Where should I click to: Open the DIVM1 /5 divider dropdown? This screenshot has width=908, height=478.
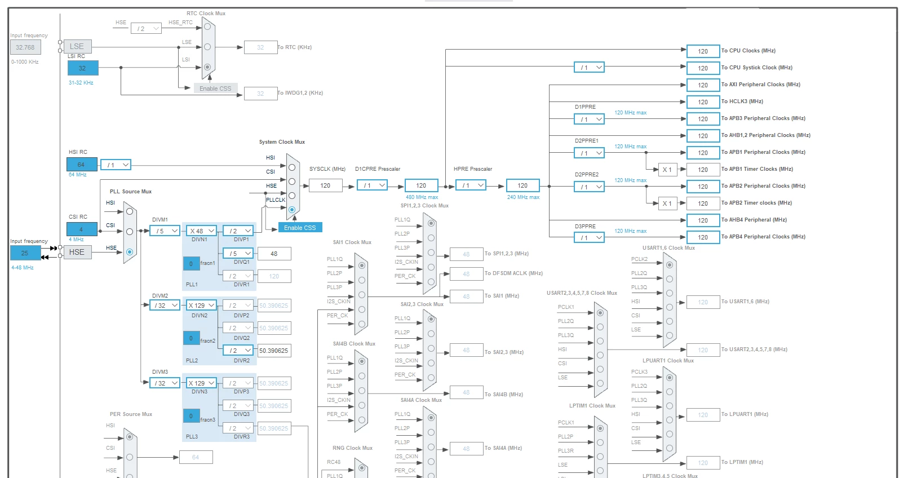click(x=165, y=231)
